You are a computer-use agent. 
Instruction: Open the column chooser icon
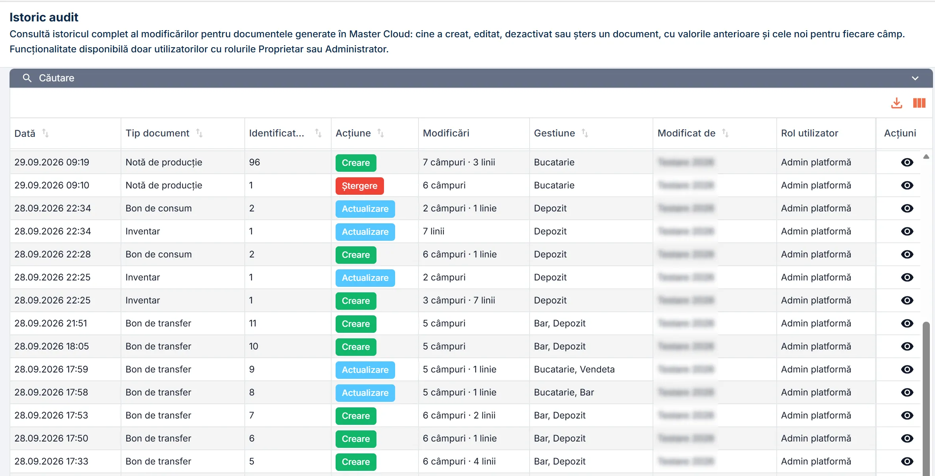pyautogui.click(x=919, y=103)
